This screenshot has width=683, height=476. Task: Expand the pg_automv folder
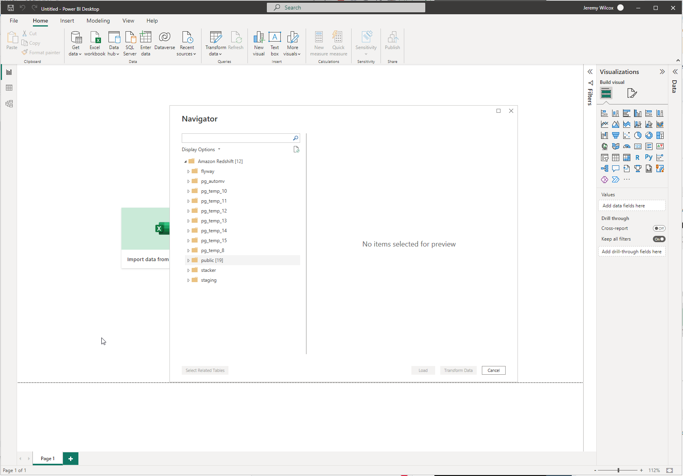pos(188,181)
